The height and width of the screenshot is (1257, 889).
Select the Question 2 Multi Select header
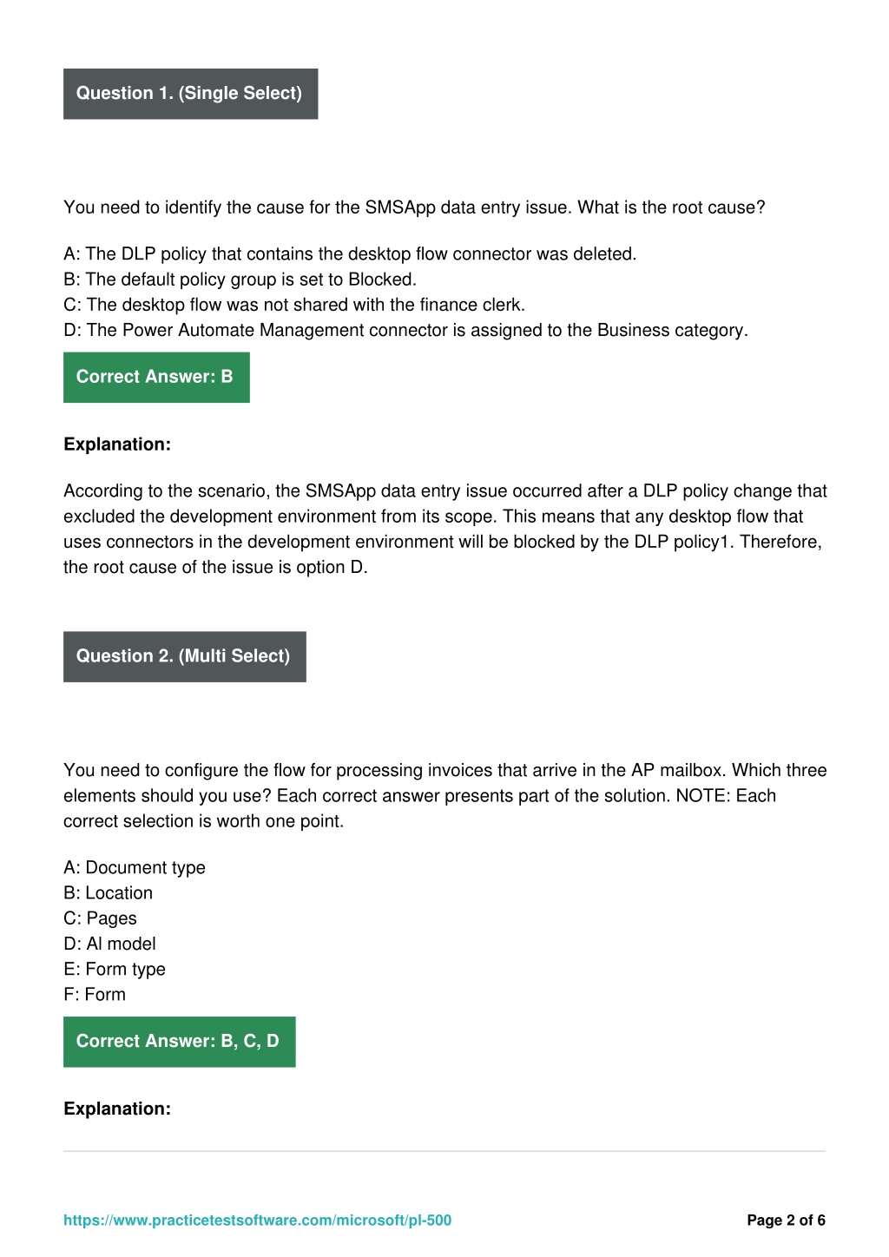tap(185, 656)
